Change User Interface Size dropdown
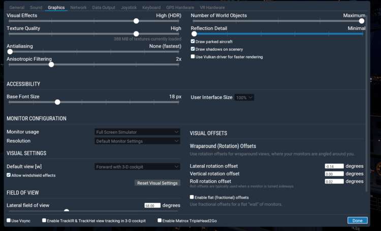 pos(244,97)
